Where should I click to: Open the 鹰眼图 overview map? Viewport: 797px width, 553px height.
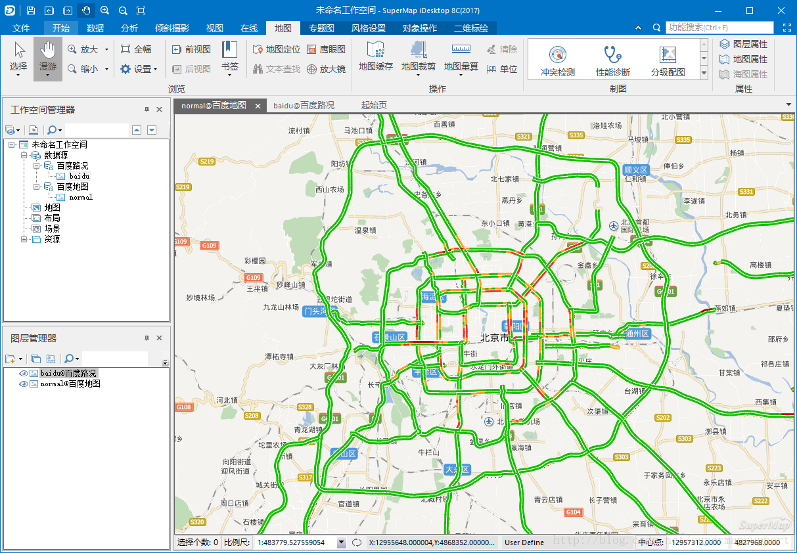coord(326,49)
